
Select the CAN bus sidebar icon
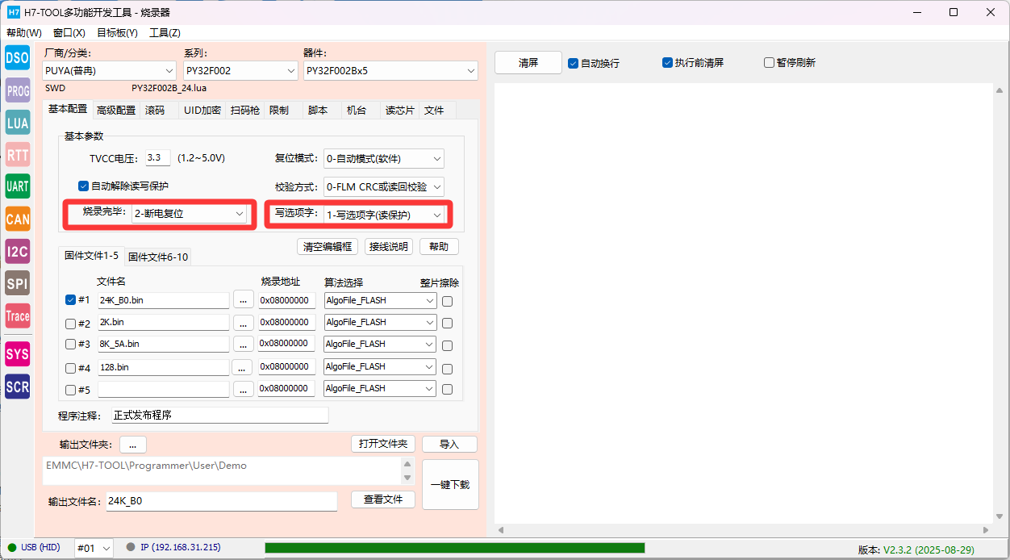click(x=17, y=219)
